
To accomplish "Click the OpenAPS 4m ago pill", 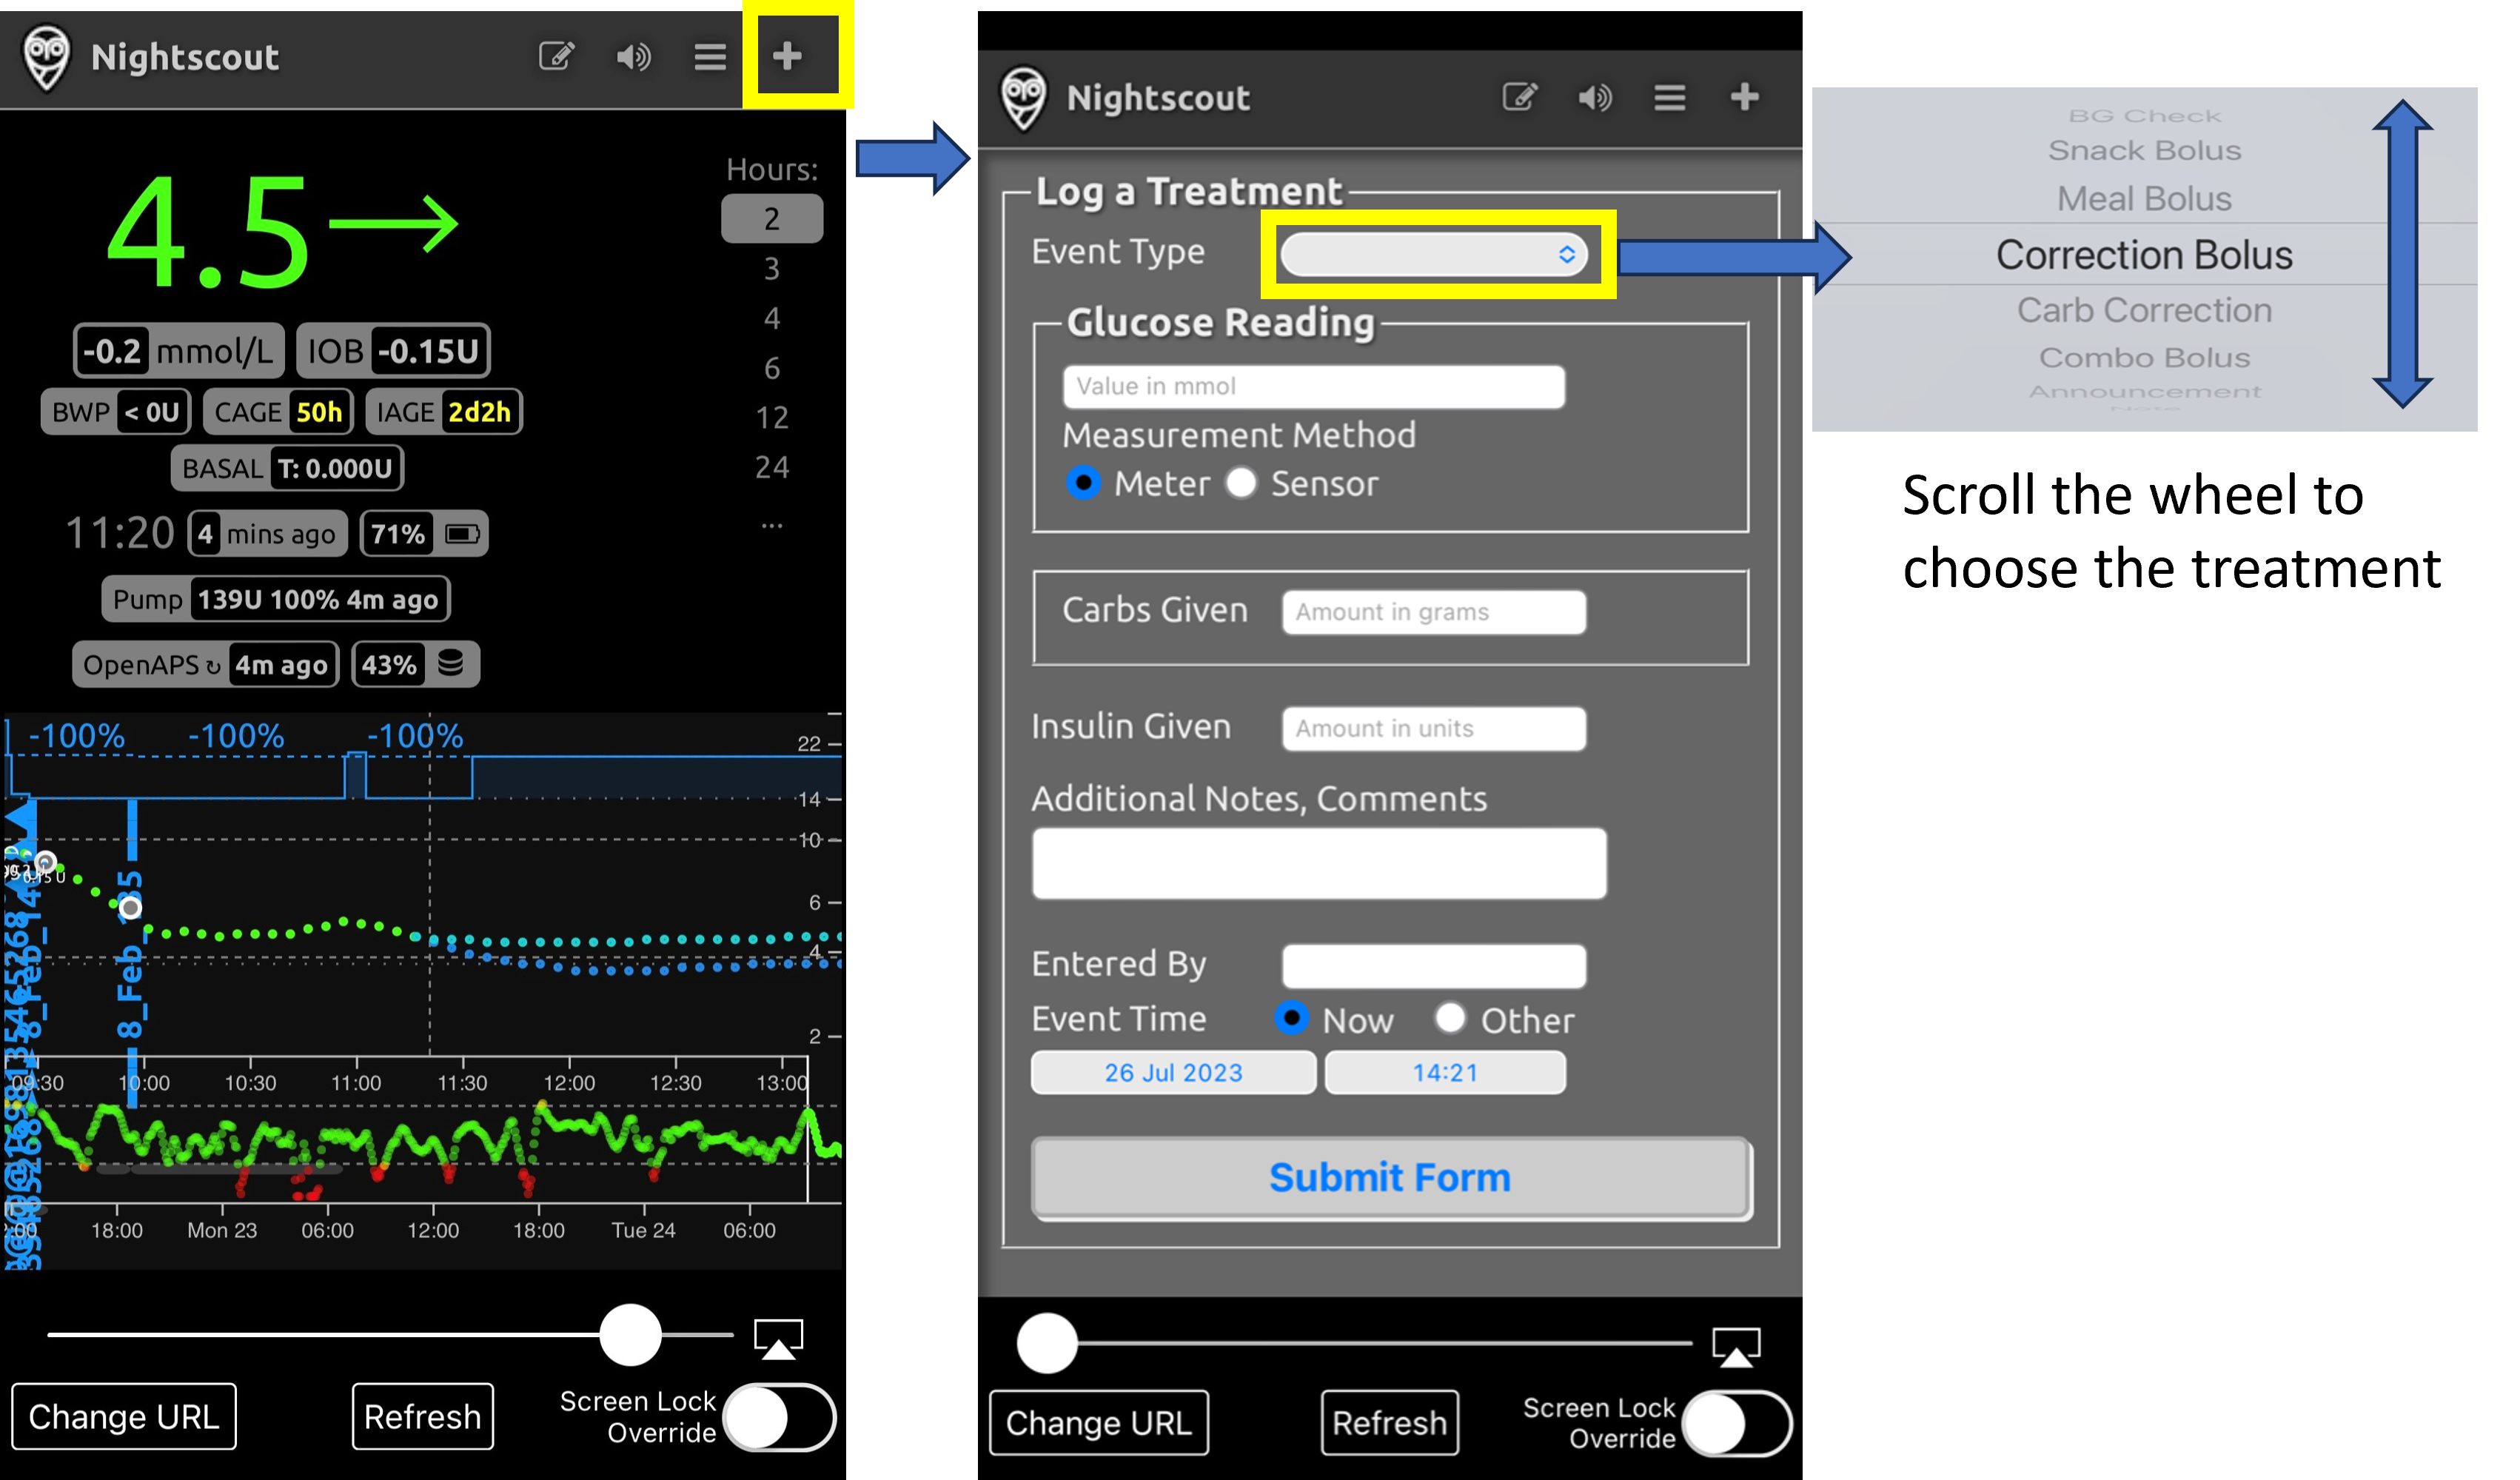I will pos(206,665).
